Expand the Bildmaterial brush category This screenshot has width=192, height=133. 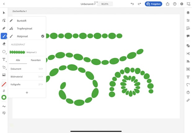tap(27, 77)
